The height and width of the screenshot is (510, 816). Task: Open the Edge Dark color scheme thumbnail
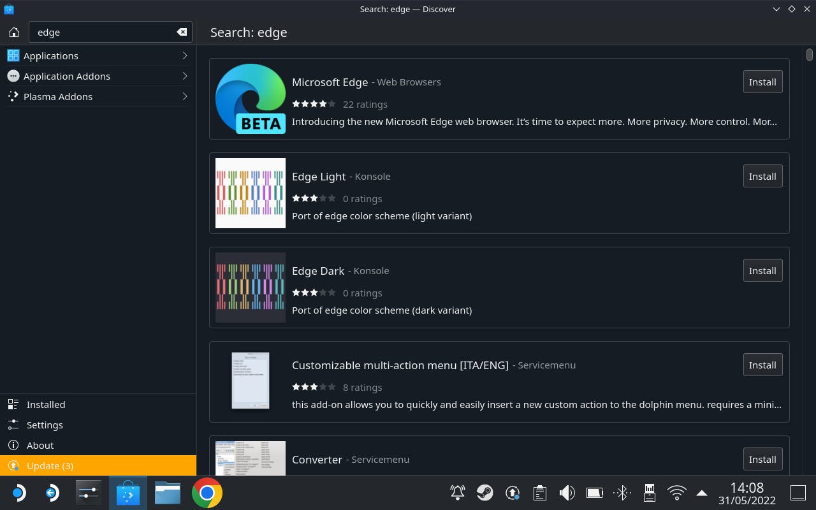click(251, 288)
